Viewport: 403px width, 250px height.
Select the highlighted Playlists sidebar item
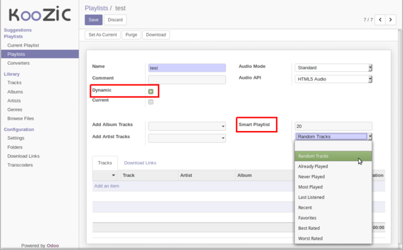point(40,54)
